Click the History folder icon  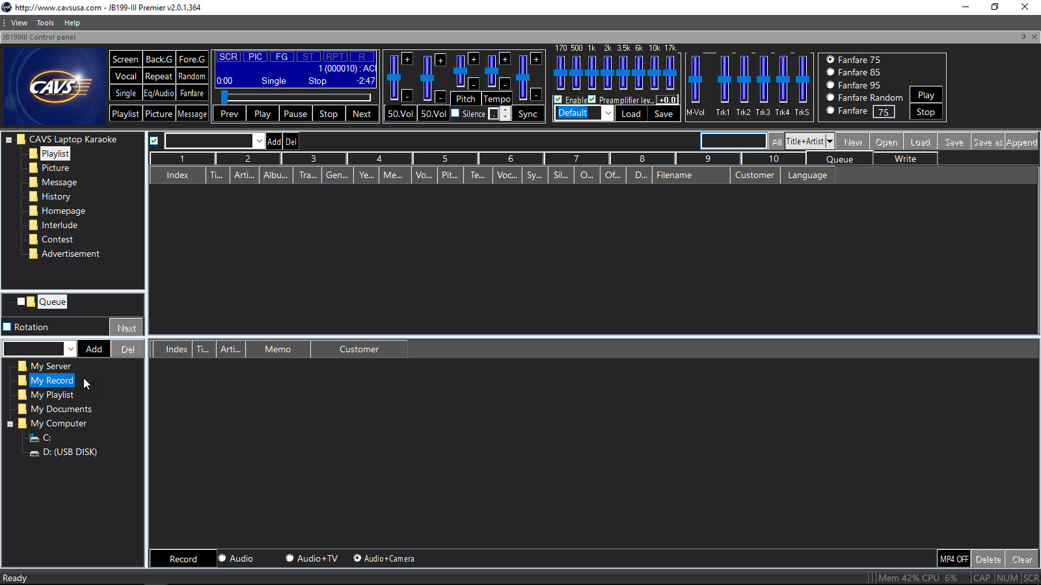33,196
